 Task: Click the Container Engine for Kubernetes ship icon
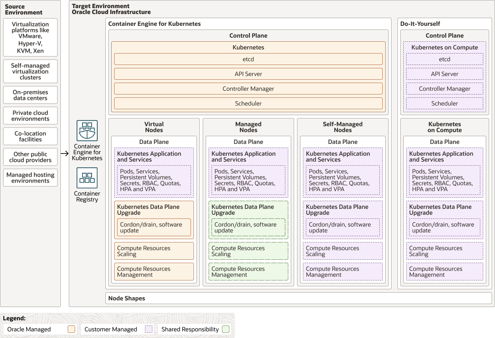tap(87, 130)
